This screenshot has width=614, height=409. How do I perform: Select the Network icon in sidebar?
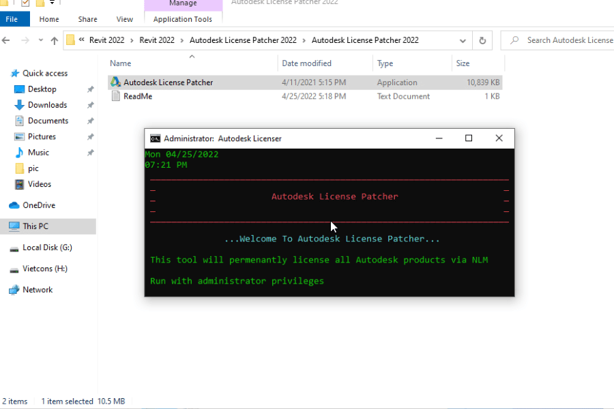click(x=14, y=290)
